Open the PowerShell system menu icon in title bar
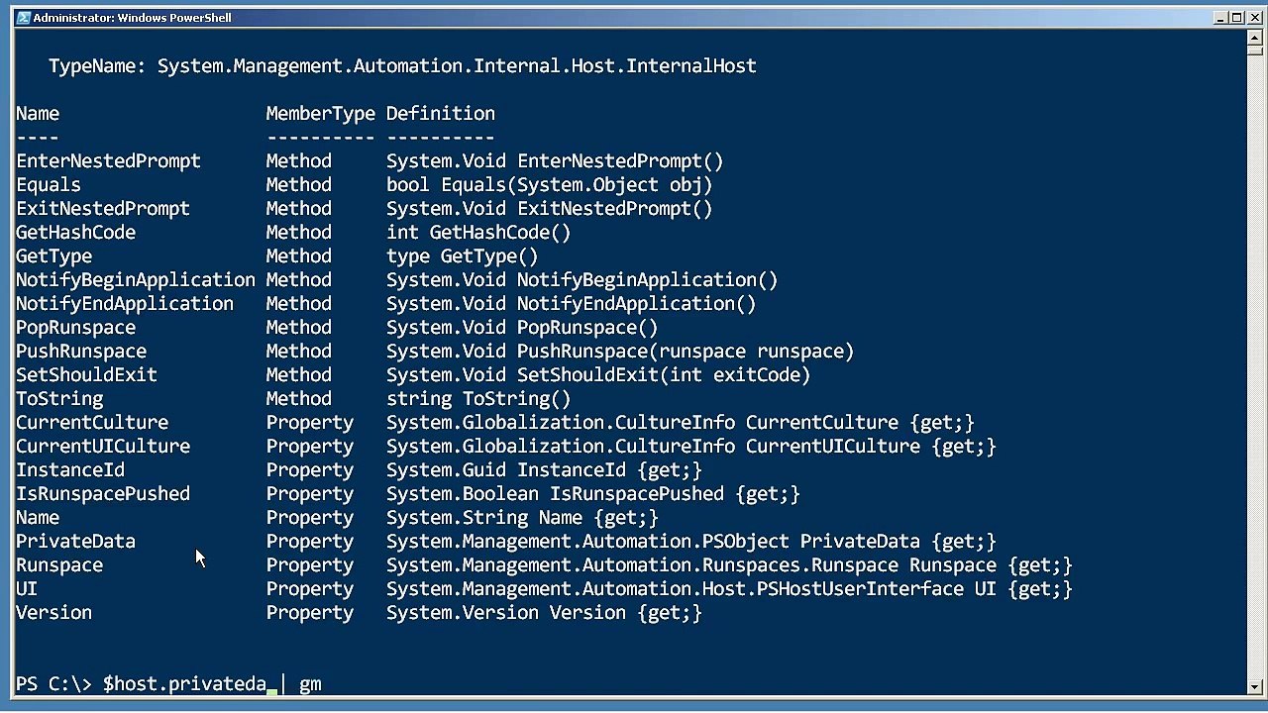Viewport: 1268px width, 713px height. (x=22, y=17)
